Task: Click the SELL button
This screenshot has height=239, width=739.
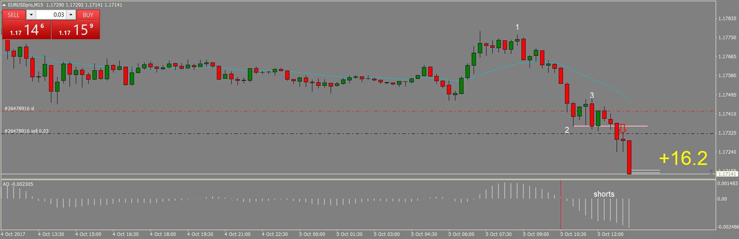Action: point(14,15)
